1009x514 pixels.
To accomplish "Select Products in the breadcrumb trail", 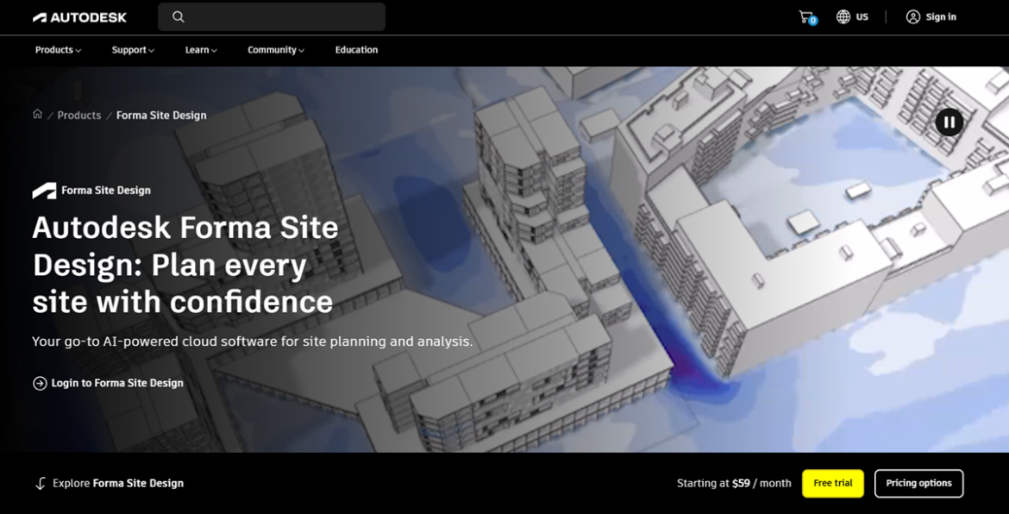I will tap(79, 116).
